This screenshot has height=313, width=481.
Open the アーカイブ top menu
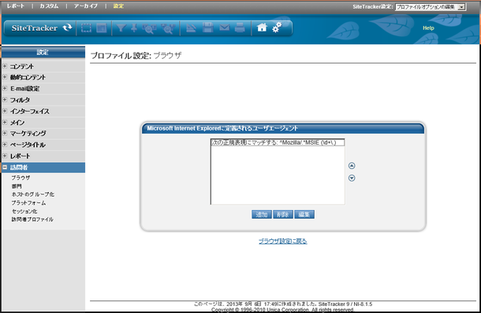86,6
